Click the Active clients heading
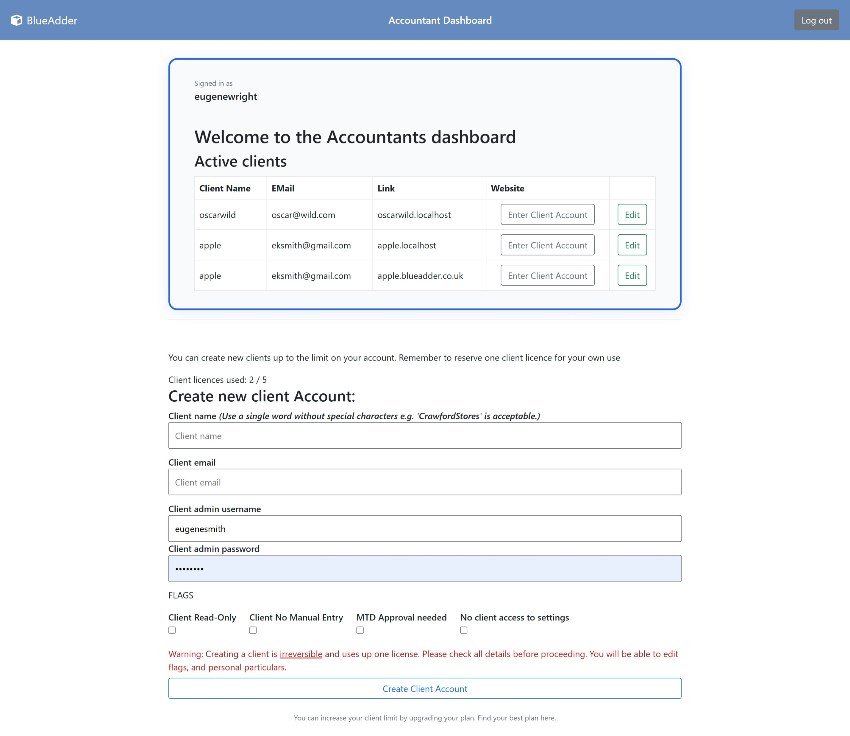Viewport: 850px width, 736px height. 240,161
